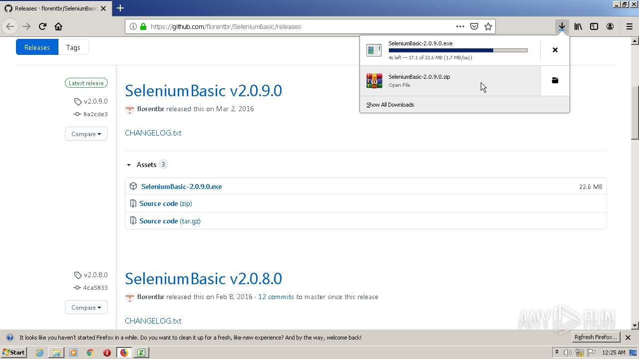Go back with the browser back arrow

click(10, 26)
